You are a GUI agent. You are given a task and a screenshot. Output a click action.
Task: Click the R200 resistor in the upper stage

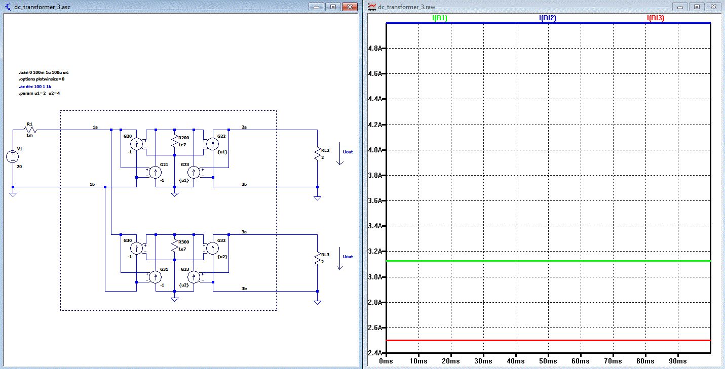click(174, 141)
